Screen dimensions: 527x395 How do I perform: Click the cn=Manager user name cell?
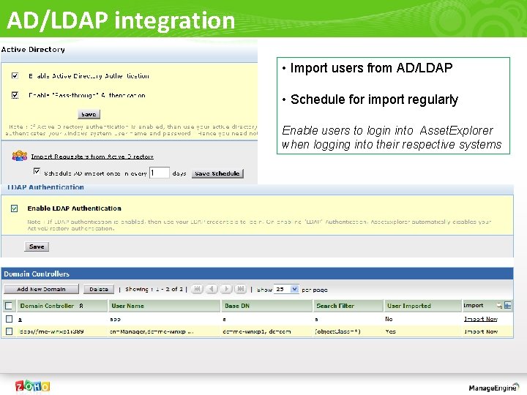click(x=152, y=331)
